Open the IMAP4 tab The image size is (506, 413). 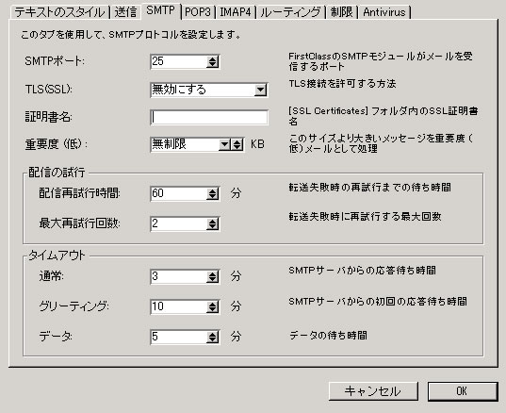(x=236, y=12)
